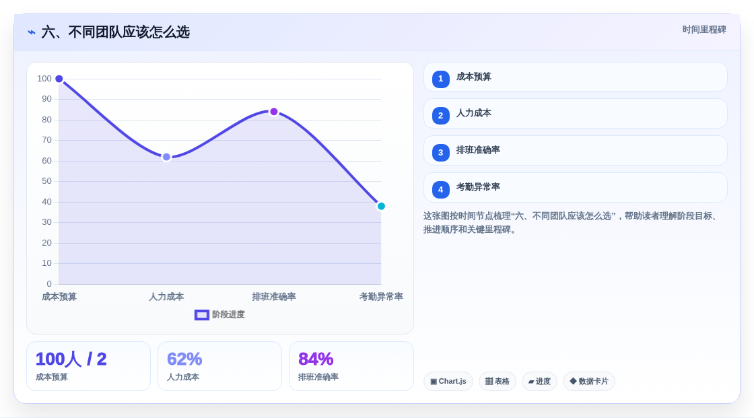Click the 成本预算 milestone row
The width and height of the screenshot is (754, 418).
tap(575, 77)
